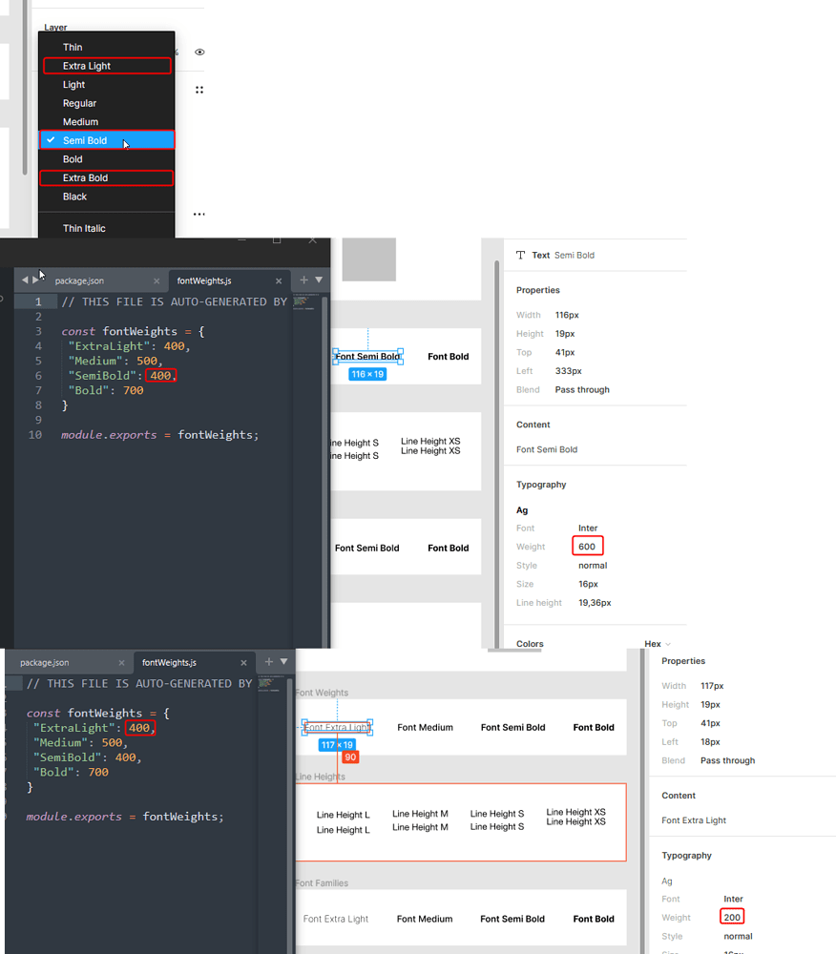
Task: Choose Extra Light in font weight menu
Action: pos(107,66)
